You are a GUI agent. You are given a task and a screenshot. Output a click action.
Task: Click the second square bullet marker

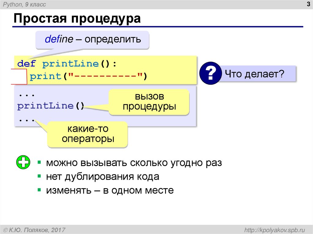(x=39, y=177)
